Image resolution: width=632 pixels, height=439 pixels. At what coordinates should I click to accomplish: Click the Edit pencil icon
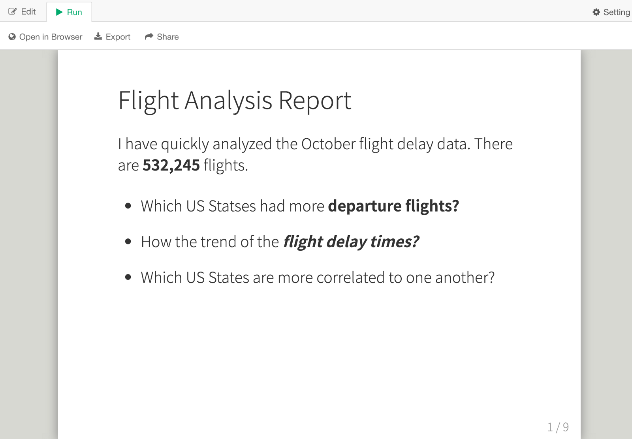(13, 12)
